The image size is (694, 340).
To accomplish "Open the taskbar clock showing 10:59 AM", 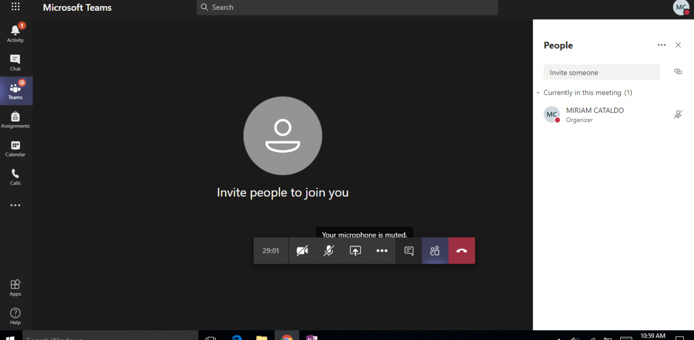I will (x=652, y=336).
